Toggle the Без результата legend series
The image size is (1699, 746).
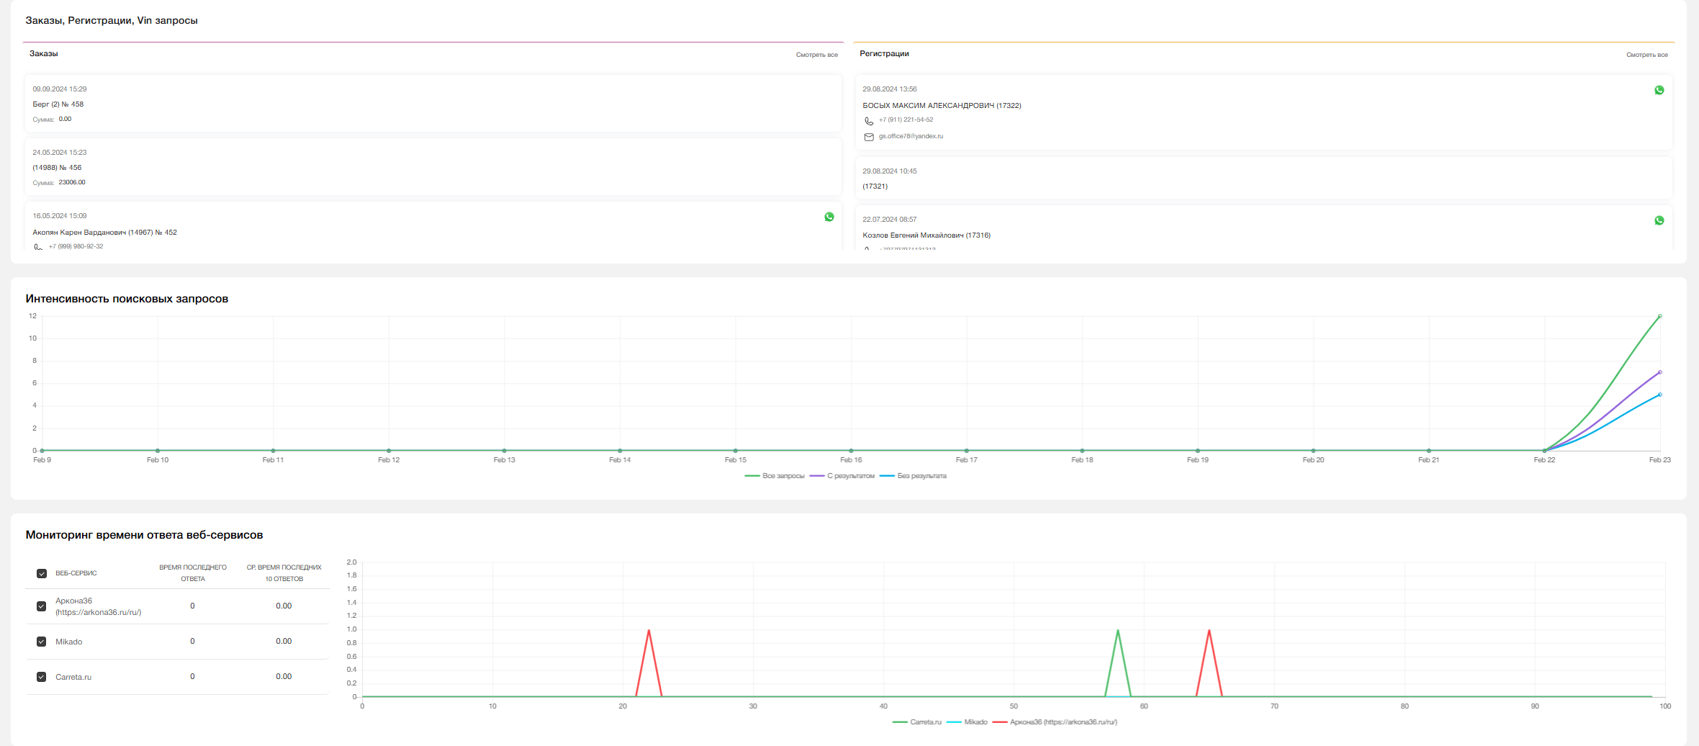913,476
